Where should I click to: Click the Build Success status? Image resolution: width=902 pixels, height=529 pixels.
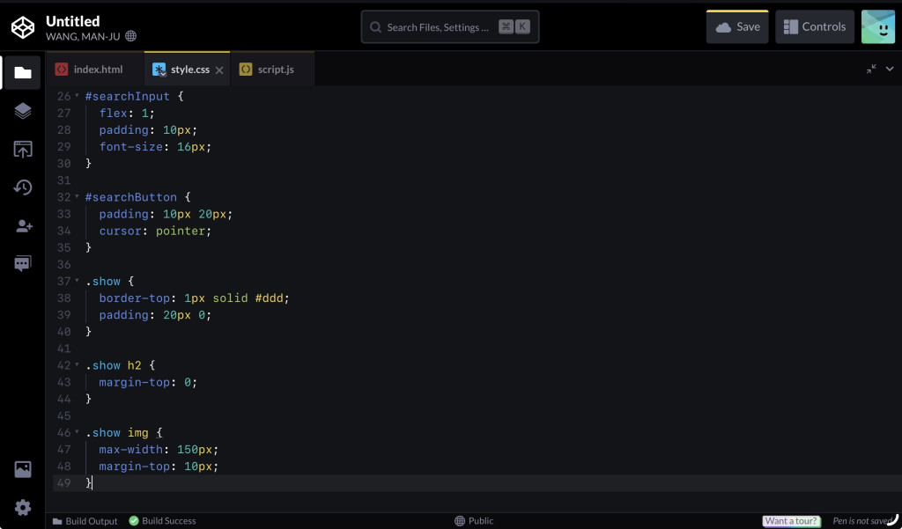pos(162,521)
